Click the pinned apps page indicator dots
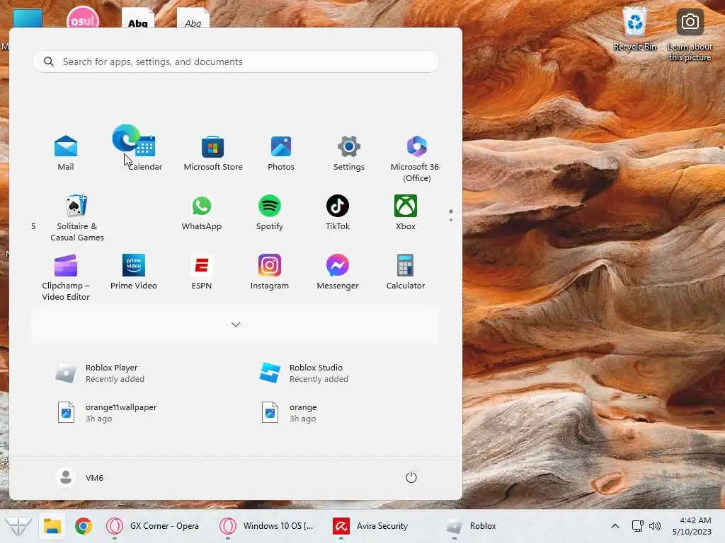 click(451, 215)
